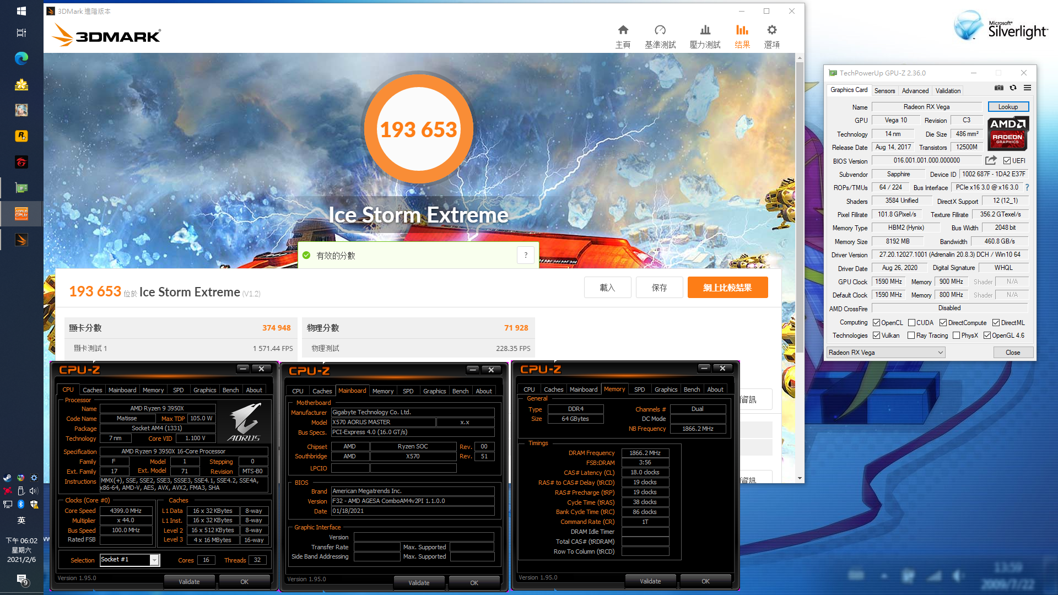Image resolution: width=1058 pixels, height=595 pixels.
Task: Click the Lookup button in GPU-Z
Action: click(x=1008, y=107)
